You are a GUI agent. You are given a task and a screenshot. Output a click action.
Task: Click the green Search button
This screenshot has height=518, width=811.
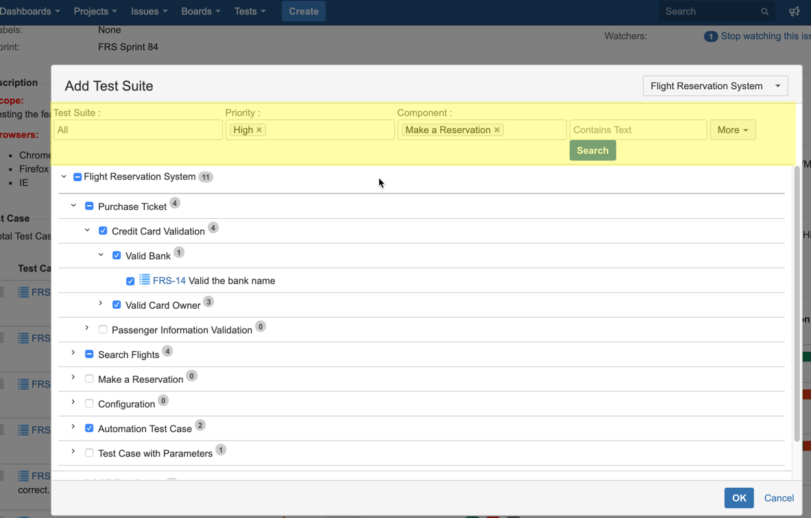point(592,150)
